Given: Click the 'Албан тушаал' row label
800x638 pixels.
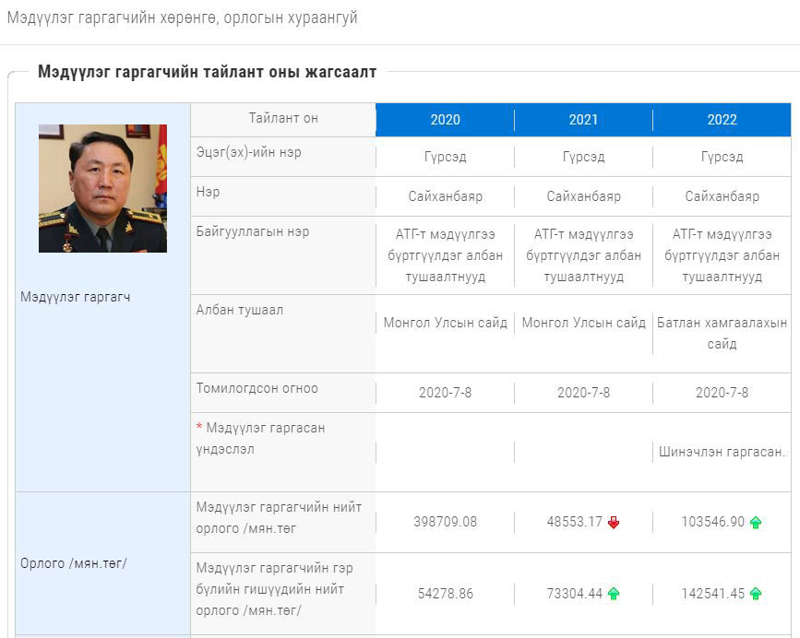Looking at the screenshot, I should click(x=239, y=310).
